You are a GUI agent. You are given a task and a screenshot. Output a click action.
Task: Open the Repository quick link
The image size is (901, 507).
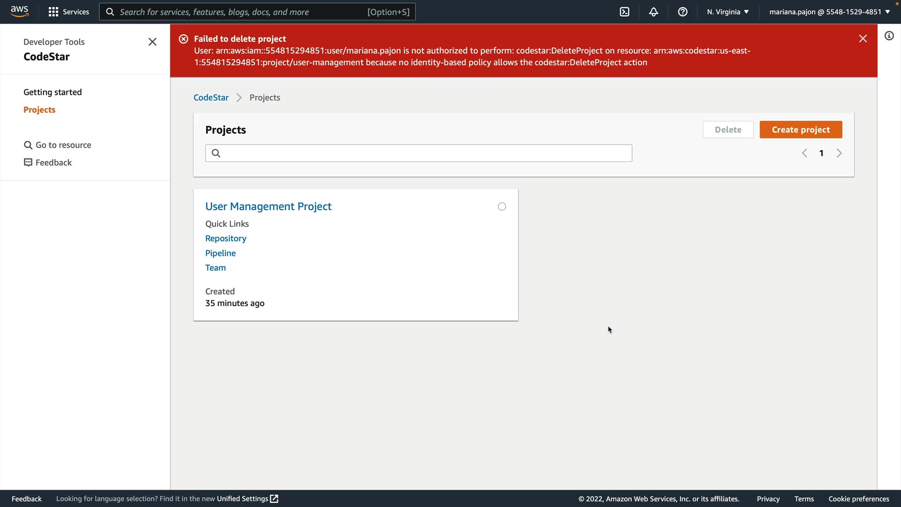pos(226,238)
